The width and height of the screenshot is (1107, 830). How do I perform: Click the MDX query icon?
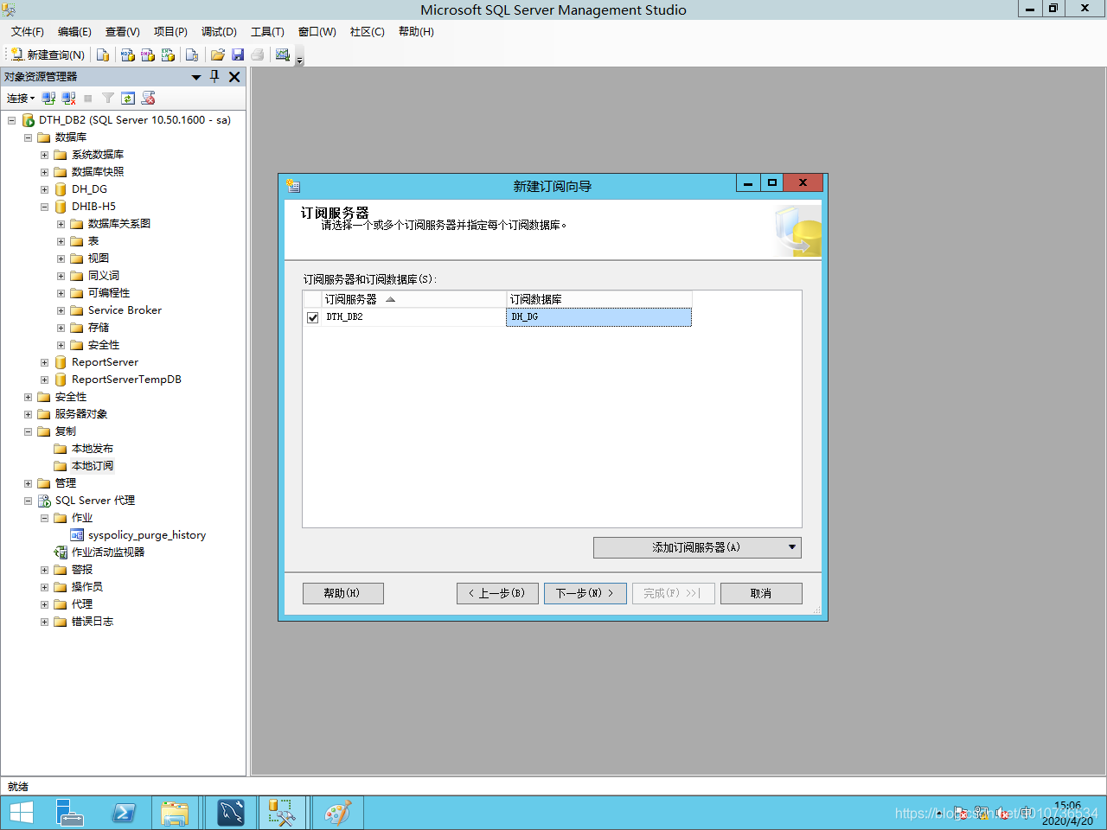(128, 54)
